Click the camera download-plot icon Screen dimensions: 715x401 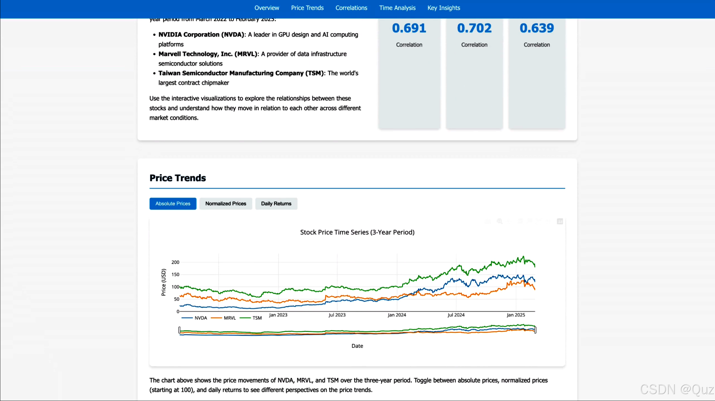488,222
